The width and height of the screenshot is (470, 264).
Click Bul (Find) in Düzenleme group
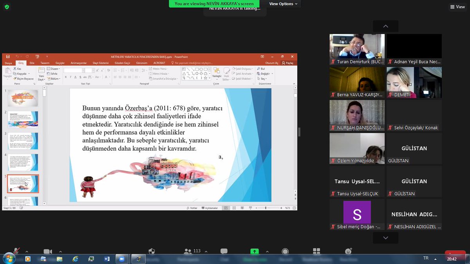[x=261, y=69]
